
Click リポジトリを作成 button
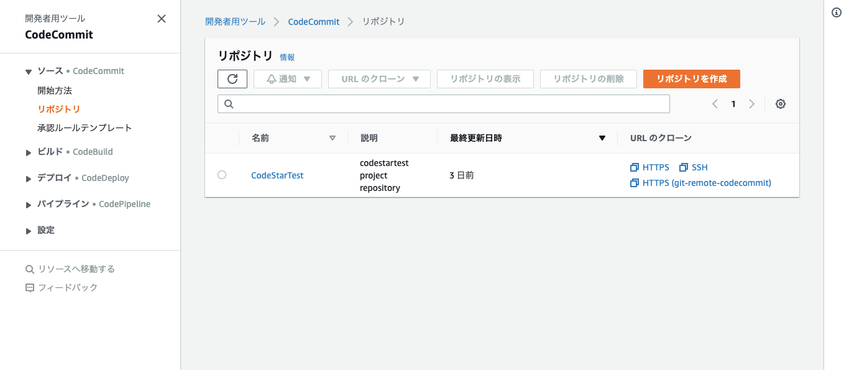(x=692, y=79)
